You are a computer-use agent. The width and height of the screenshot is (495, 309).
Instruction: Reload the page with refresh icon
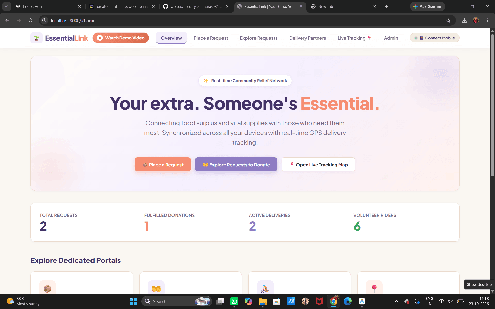(x=30, y=20)
